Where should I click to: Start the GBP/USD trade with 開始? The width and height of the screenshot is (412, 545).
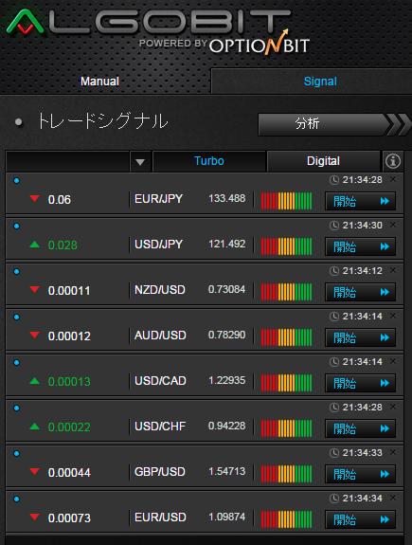click(x=360, y=474)
